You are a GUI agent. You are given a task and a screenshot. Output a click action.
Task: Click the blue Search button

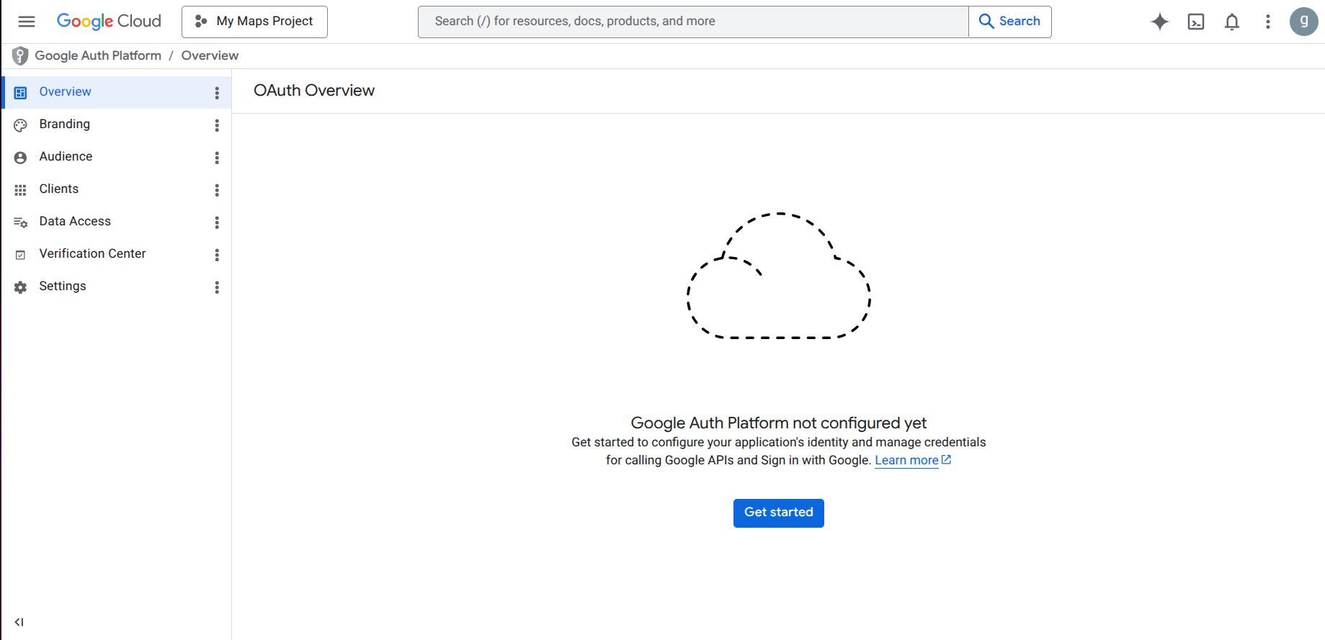1010,22
